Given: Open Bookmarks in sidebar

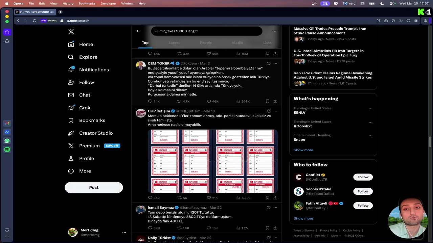Looking at the screenshot, I should coord(87,120).
